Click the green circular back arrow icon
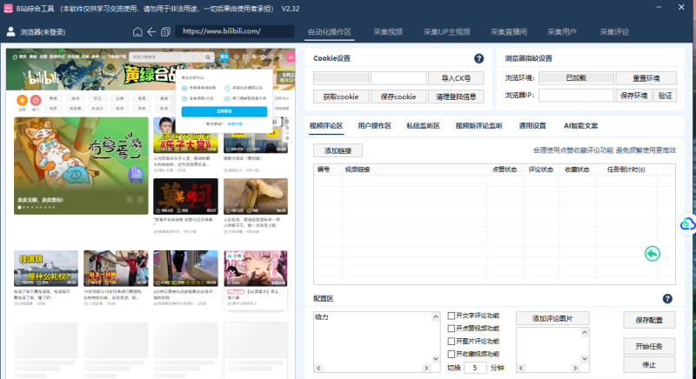 [x=652, y=254]
